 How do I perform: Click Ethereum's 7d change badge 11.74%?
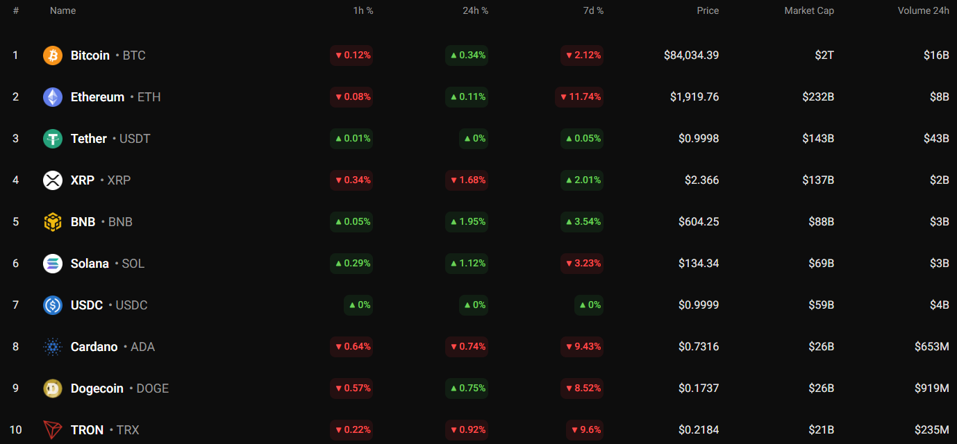[579, 97]
